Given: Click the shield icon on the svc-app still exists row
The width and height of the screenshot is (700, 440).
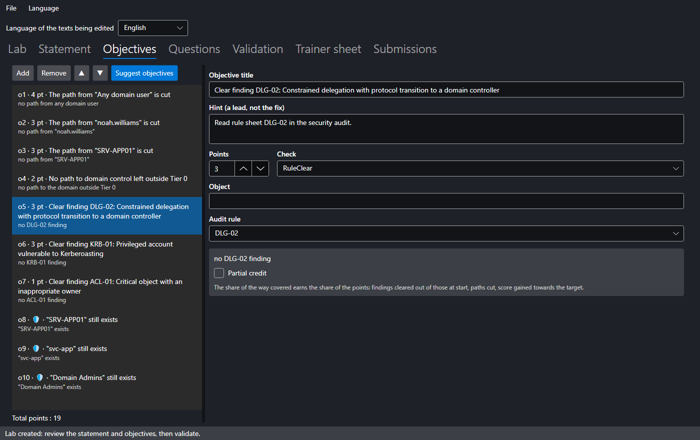Looking at the screenshot, I should (36, 348).
